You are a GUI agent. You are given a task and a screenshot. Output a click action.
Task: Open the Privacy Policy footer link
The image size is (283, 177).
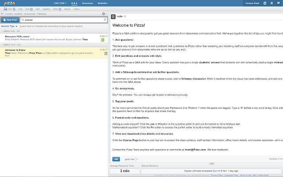pyautogui.click(x=217, y=175)
